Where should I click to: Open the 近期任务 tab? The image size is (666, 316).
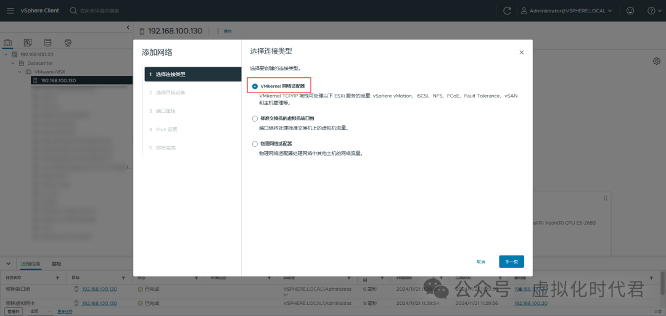click(31, 264)
